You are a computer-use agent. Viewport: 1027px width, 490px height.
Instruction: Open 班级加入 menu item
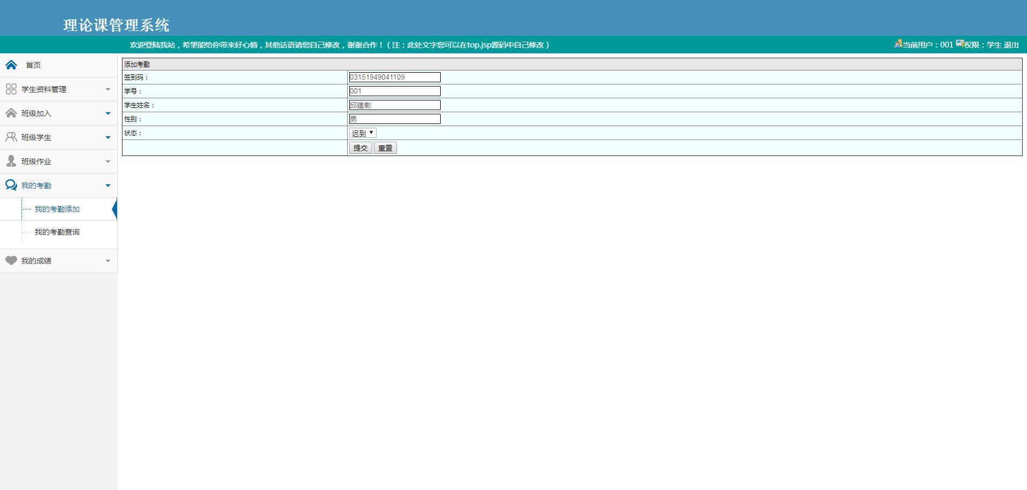tap(36, 113)
